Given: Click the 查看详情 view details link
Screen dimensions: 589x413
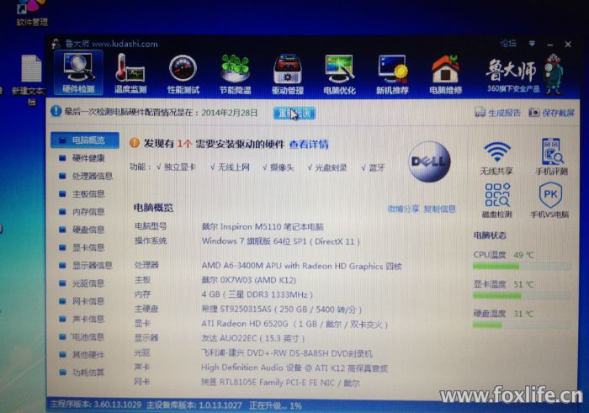Looking at the screenshot, I should click(308, 145).
